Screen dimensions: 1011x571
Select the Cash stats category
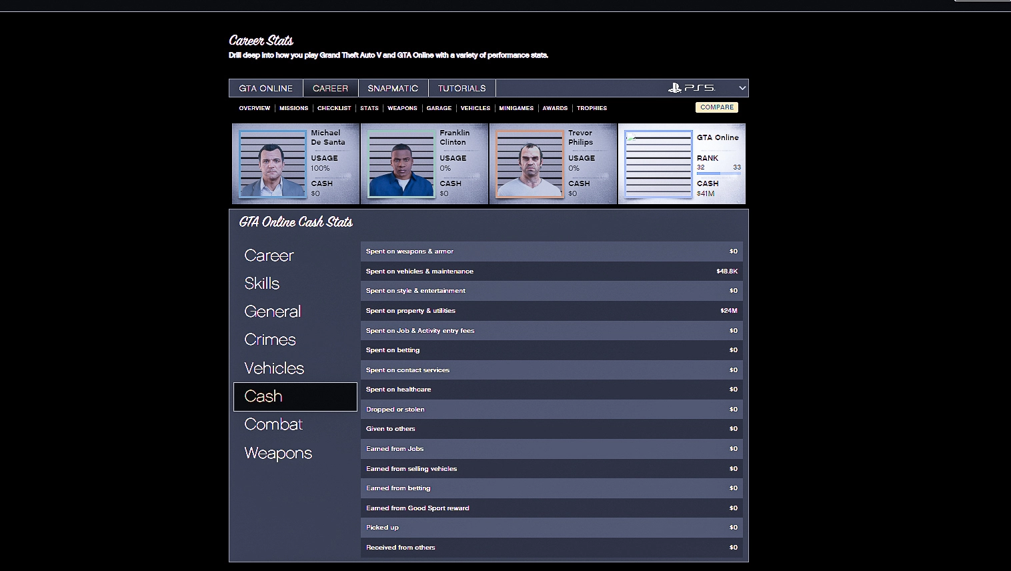(295, 396)
